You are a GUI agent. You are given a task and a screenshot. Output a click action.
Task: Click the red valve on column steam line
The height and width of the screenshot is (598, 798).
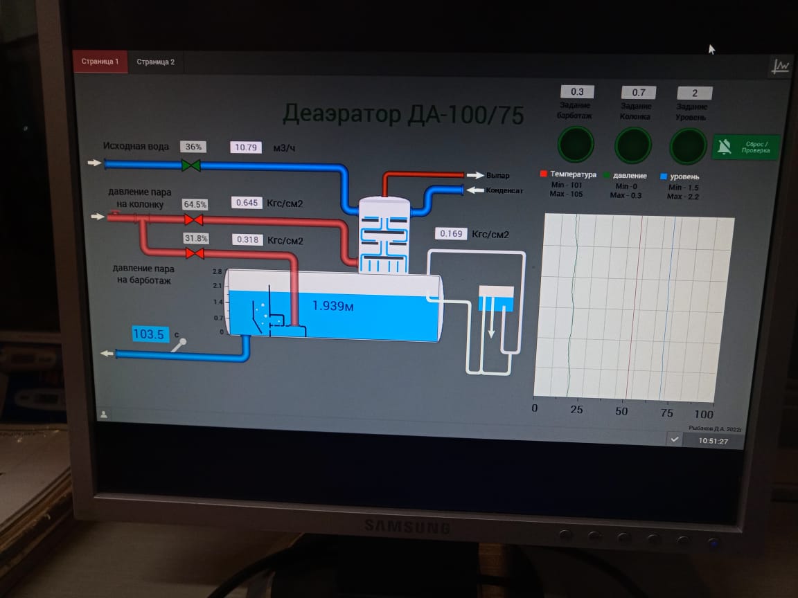coord(193,220)
